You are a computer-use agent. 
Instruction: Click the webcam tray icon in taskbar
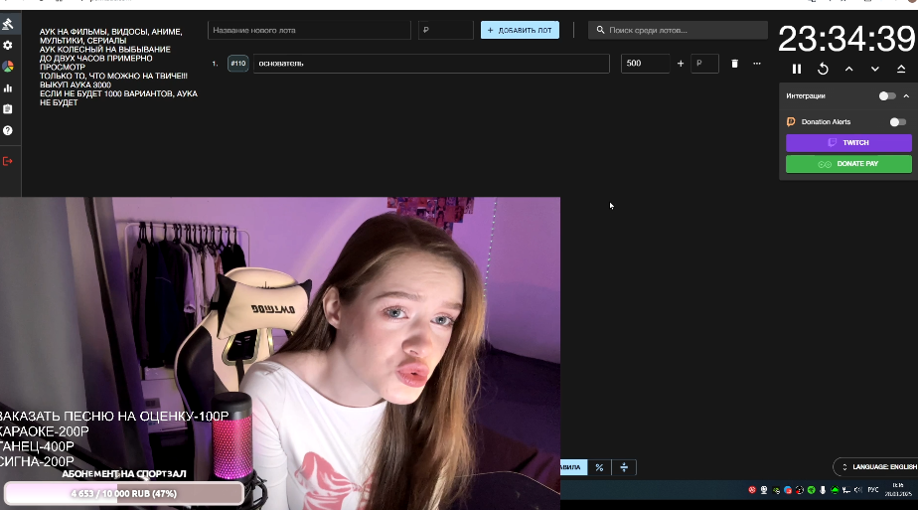click(x=764, y=489)
